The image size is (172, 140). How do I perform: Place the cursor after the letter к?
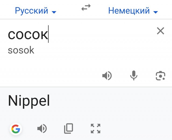coord(48,34)
